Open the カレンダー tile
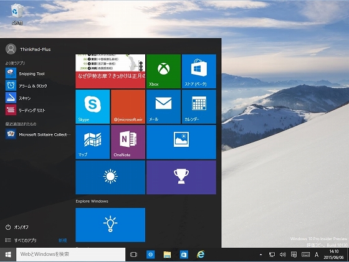The height and width of the screenshot is (262, 349). [x=199, y=106]
